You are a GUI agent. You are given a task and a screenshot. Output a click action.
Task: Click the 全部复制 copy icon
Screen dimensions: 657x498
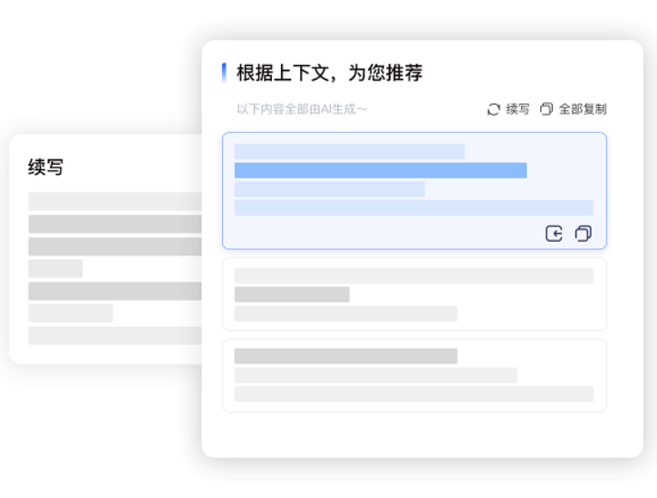(x=546, y=110)
